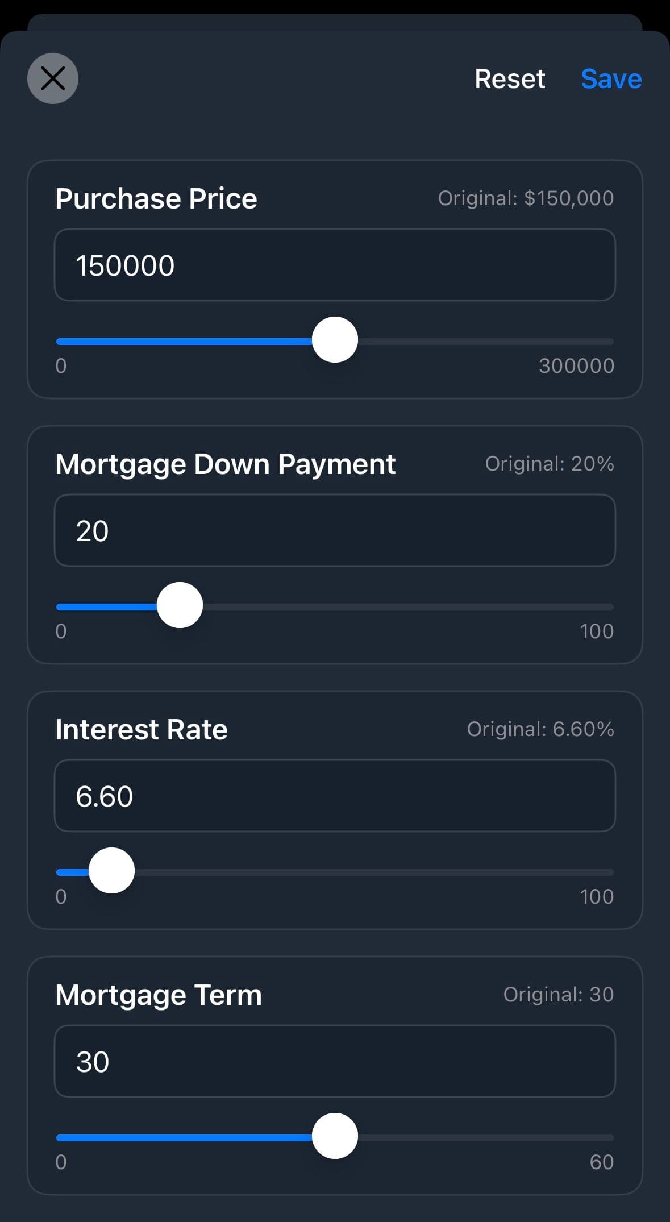The height and width of the screenshot is (1222, 670).
Task: Grab the Mortgage Down Payment slider thumb
Action: point(180,605)
